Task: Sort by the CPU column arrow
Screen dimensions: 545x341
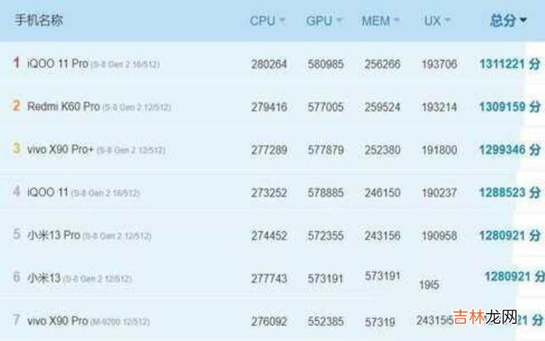Action: tap(282, 21)
